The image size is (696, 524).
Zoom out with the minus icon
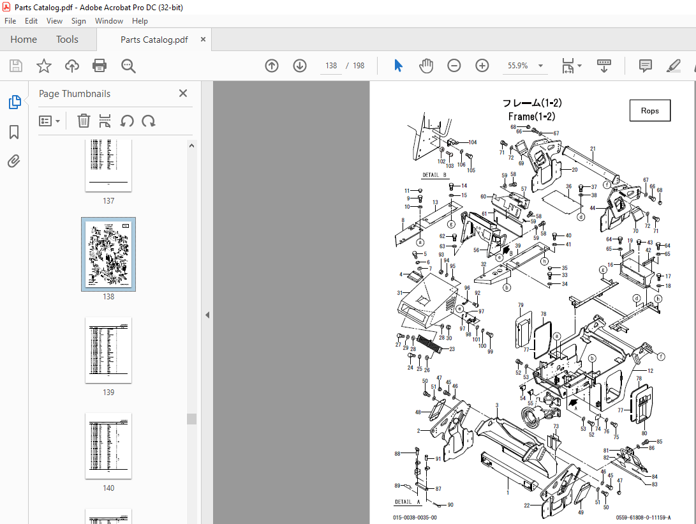tap(454, 66)
